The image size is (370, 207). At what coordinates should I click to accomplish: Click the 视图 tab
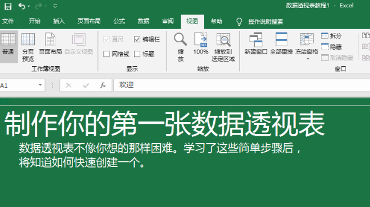tap(192, 21)
